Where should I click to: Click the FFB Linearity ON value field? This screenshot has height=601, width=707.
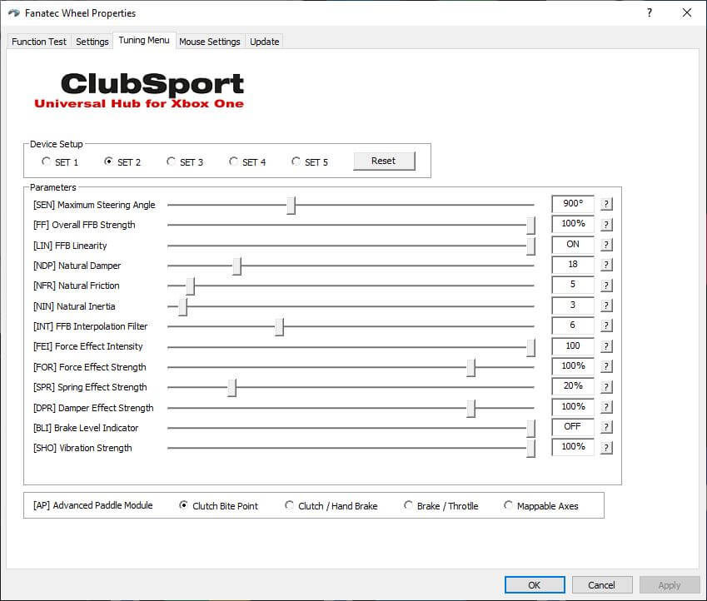tap(573, 245)
